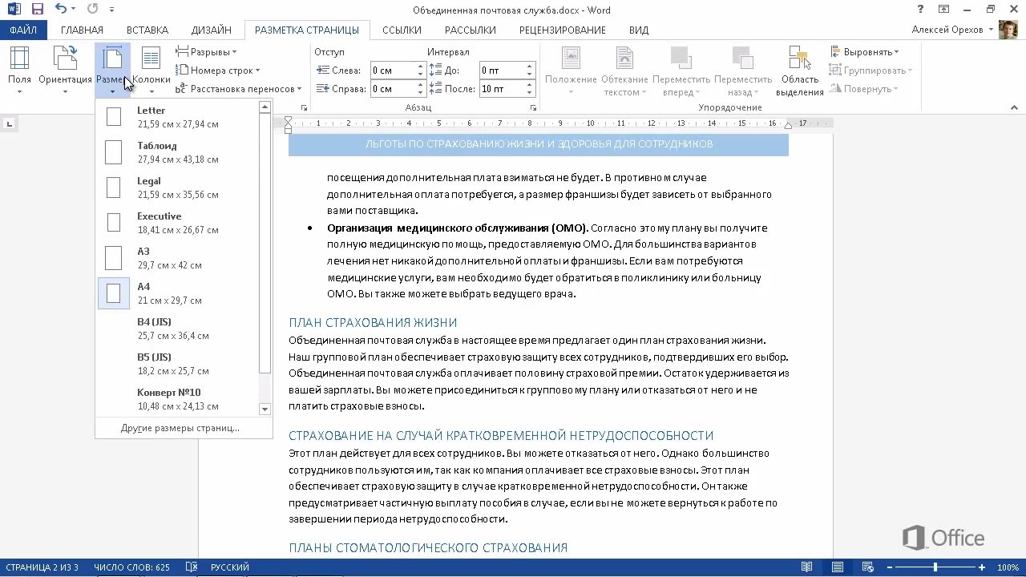Open Другие размеры страниц option
The width and height of the screenshot is (1026, 577).
click(x=180, y=428)
